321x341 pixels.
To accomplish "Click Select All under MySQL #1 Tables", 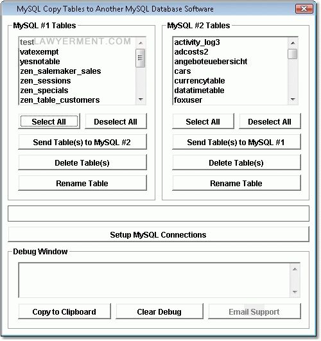I will 49,121.
